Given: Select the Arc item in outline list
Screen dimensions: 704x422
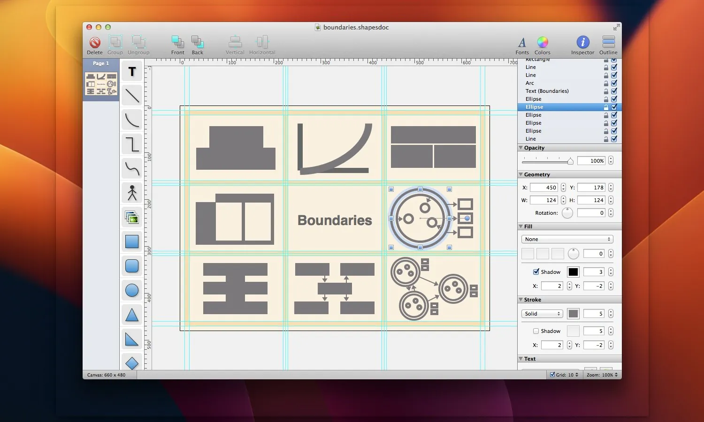Looking at the screenshot, I should [x=530, y=83].
